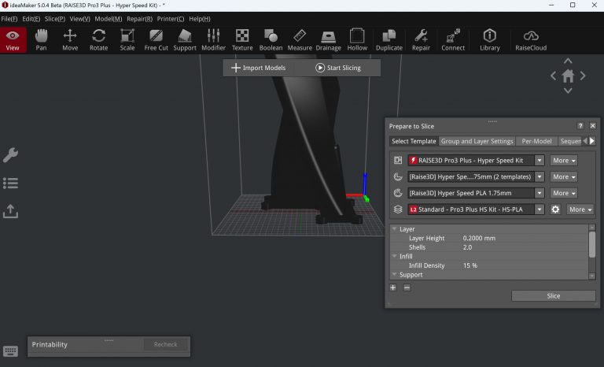Close the Prepare to Slice panel
The height and width of the screenshot is (367, 604).
point(593,126)
